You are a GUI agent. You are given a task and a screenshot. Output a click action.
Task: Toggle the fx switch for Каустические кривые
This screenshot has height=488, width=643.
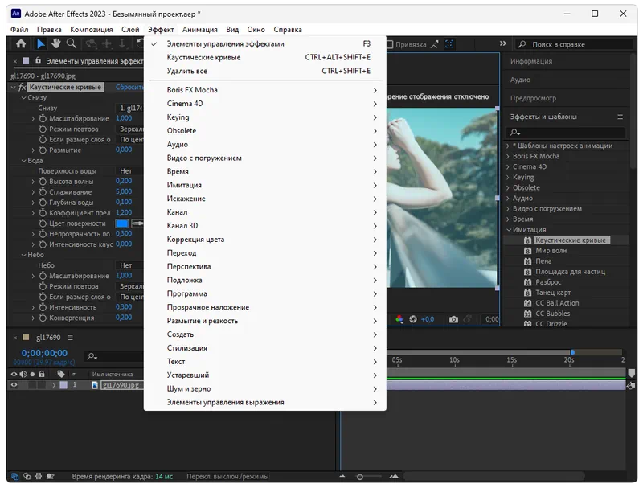[x=23, y=87]
